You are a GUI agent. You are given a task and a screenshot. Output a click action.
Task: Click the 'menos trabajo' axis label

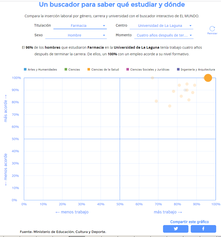coord(72,212)
